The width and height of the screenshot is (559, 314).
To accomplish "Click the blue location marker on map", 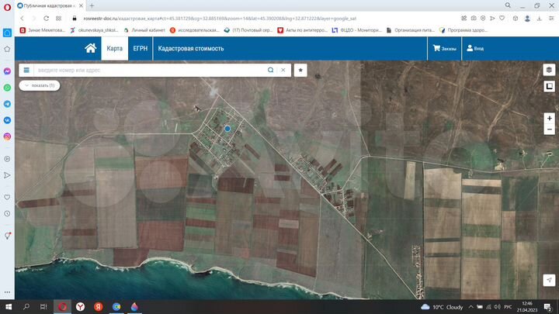I will point(227,129).
